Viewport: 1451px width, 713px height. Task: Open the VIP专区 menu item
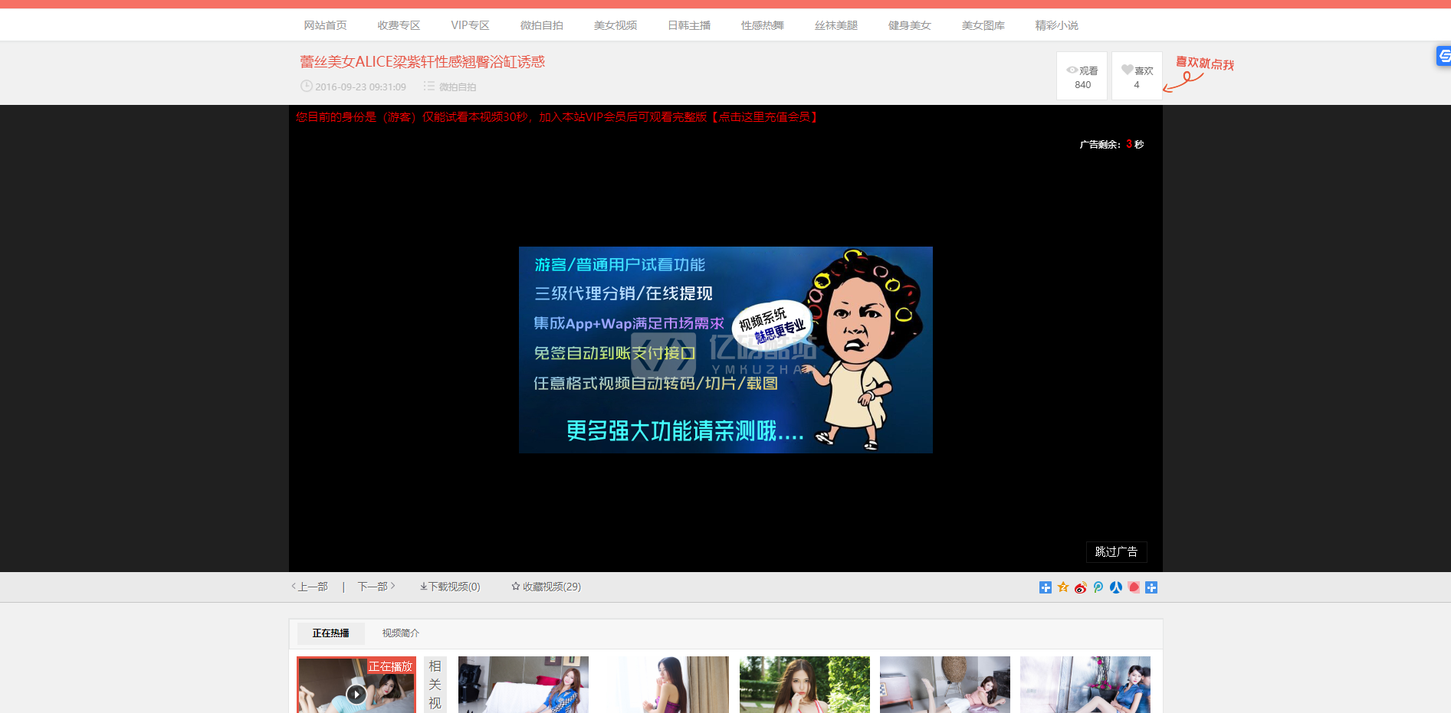click(470, 25)
